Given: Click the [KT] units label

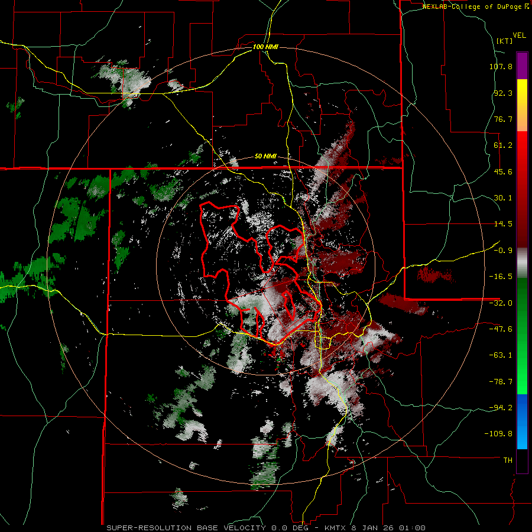Looking at the screenshot, I should 504,41.
